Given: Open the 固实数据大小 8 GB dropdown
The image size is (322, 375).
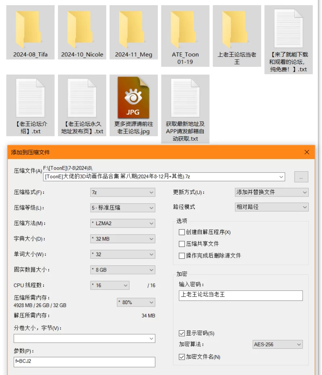Looking at the screenshot, I should [x=123, y=270].
